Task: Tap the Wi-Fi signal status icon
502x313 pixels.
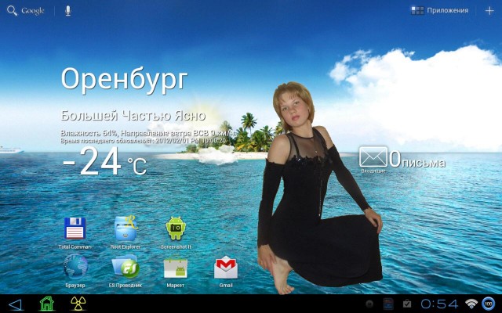Action: (471, 303)
